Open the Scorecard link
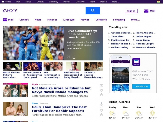The width and height of the screenshot is (163, 122). 74,48
